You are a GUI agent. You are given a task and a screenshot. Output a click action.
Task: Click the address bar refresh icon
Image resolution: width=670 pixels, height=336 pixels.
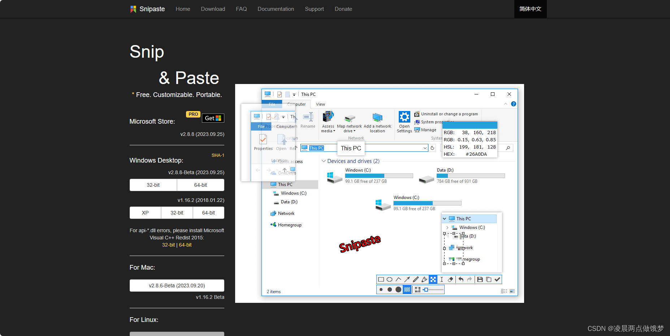[432, 148]
